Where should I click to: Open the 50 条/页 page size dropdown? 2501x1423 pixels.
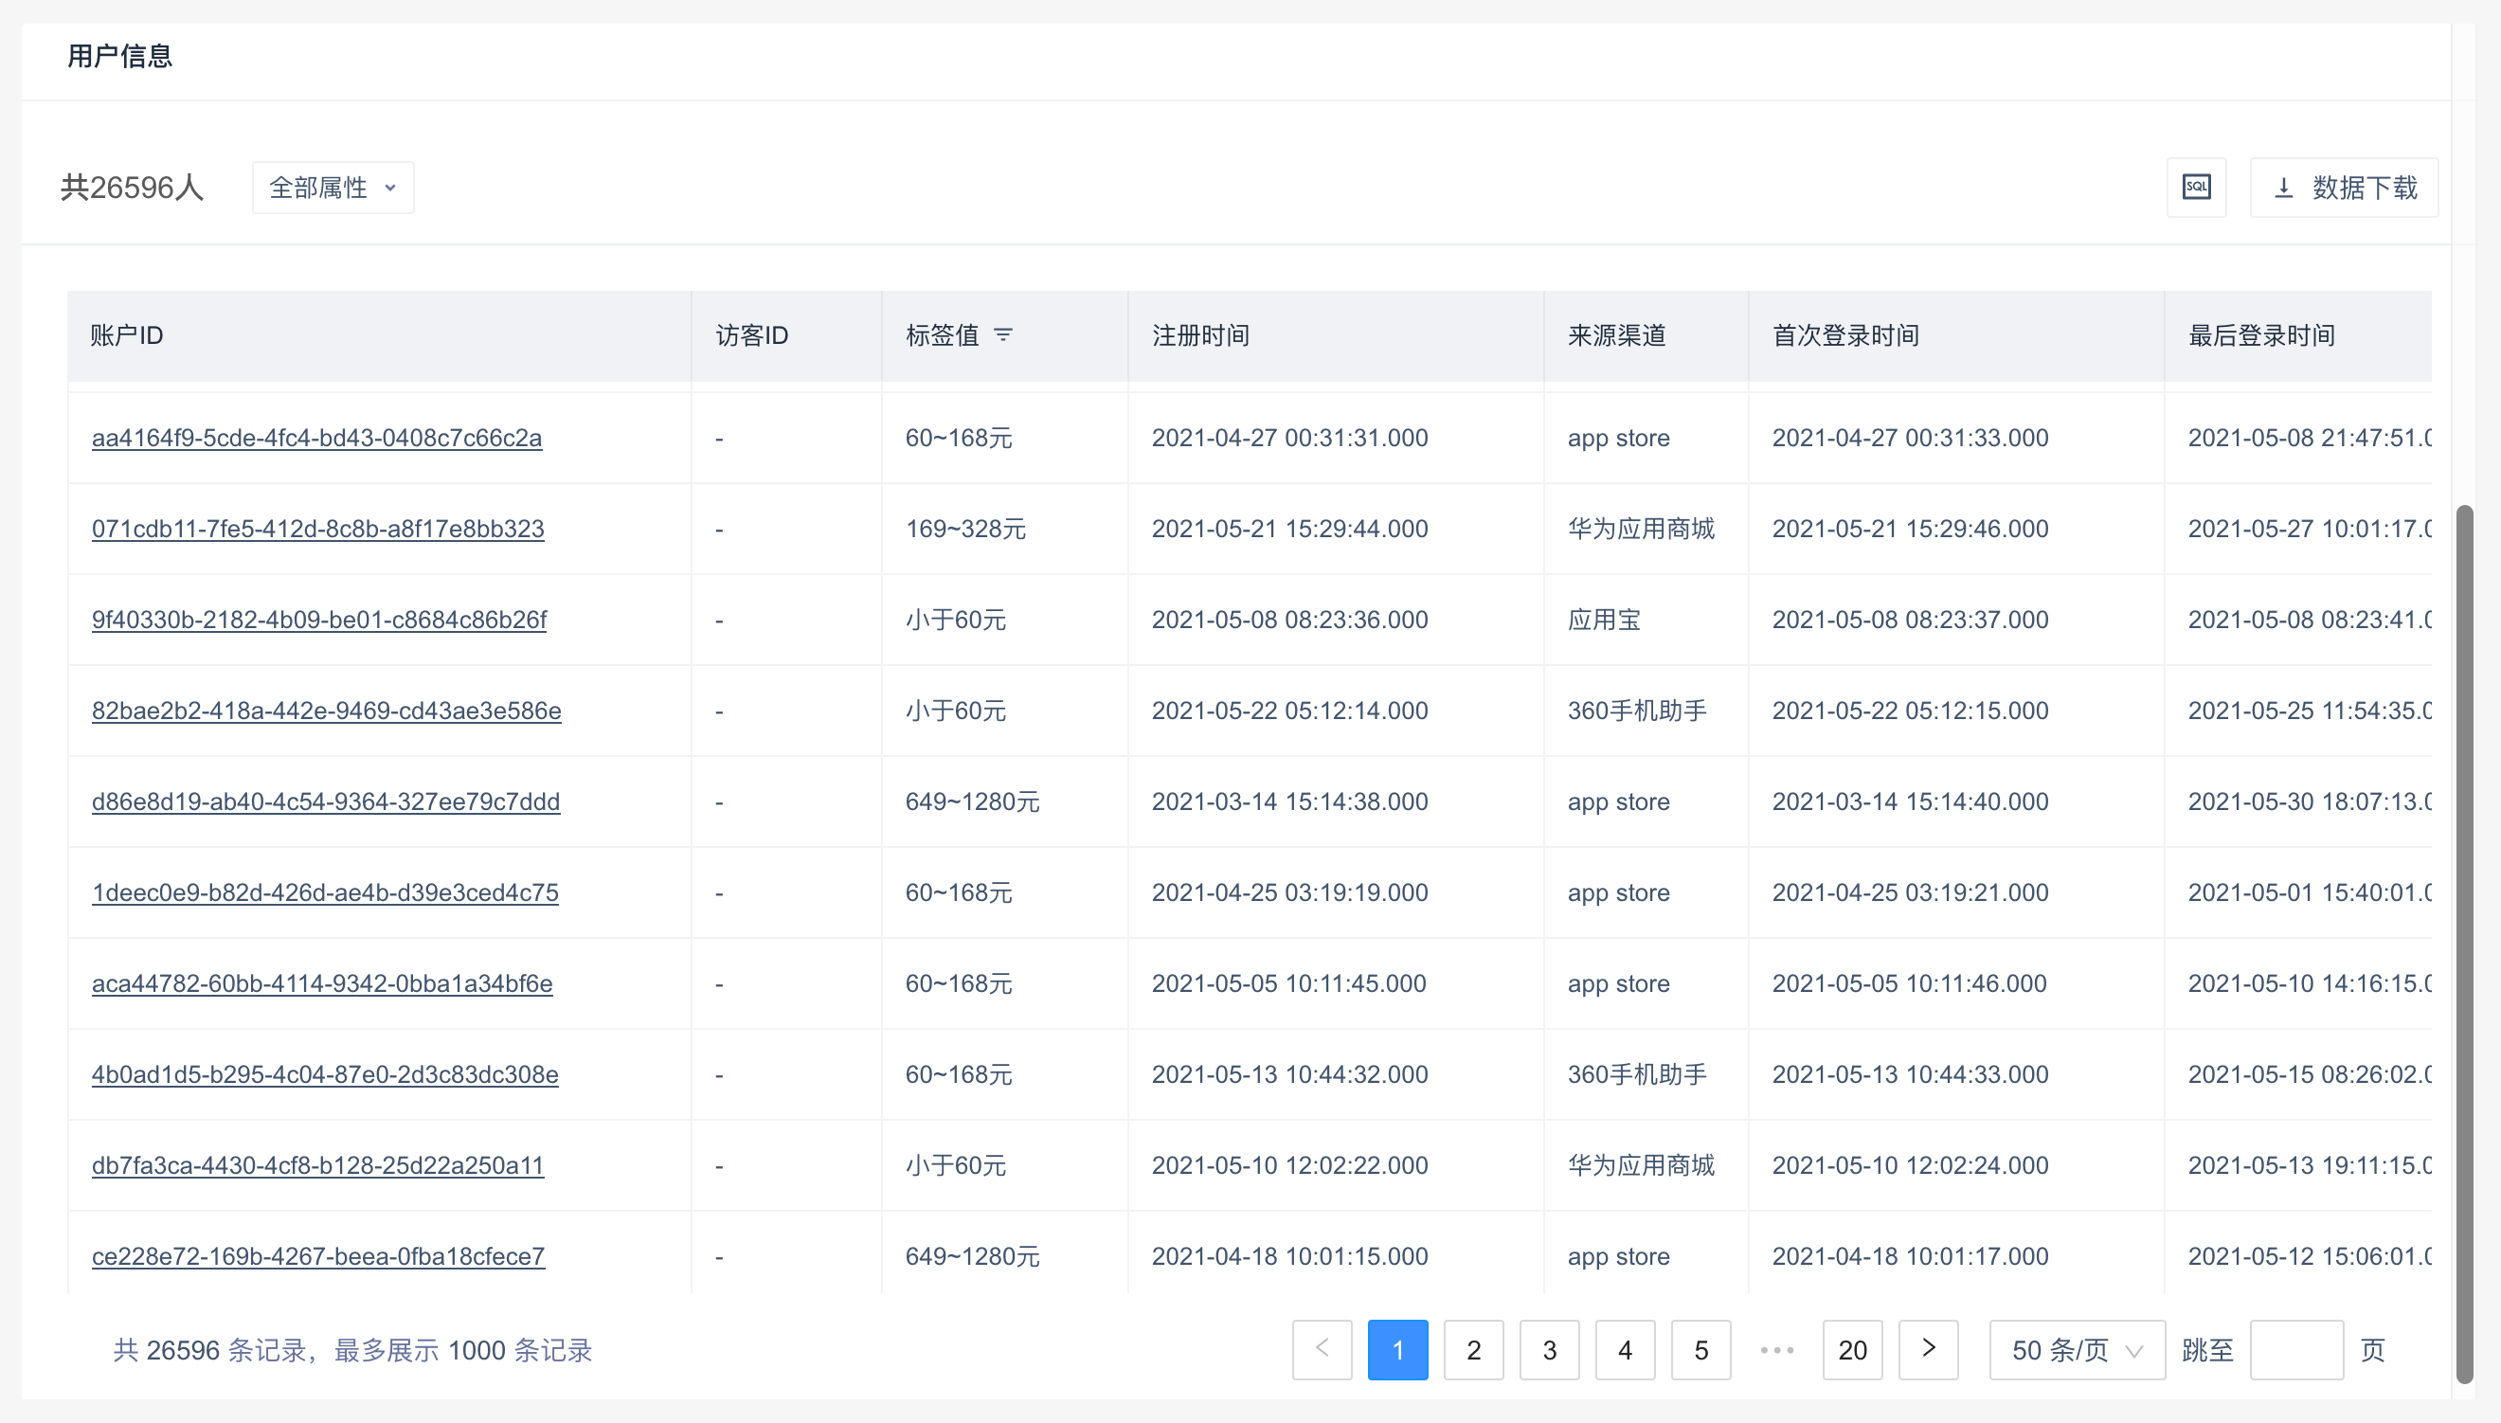[x=2076, y=1350]
